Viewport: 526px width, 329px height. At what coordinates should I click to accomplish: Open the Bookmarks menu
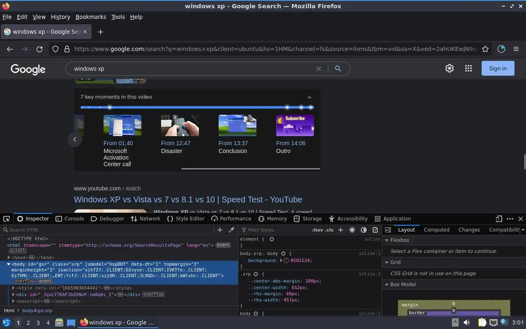pyautogui.click(x=91, y=17)
